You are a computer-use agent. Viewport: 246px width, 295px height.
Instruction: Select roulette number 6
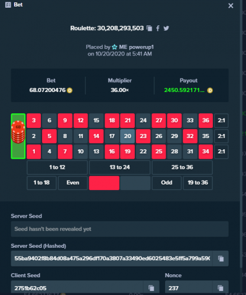[49, 120]
